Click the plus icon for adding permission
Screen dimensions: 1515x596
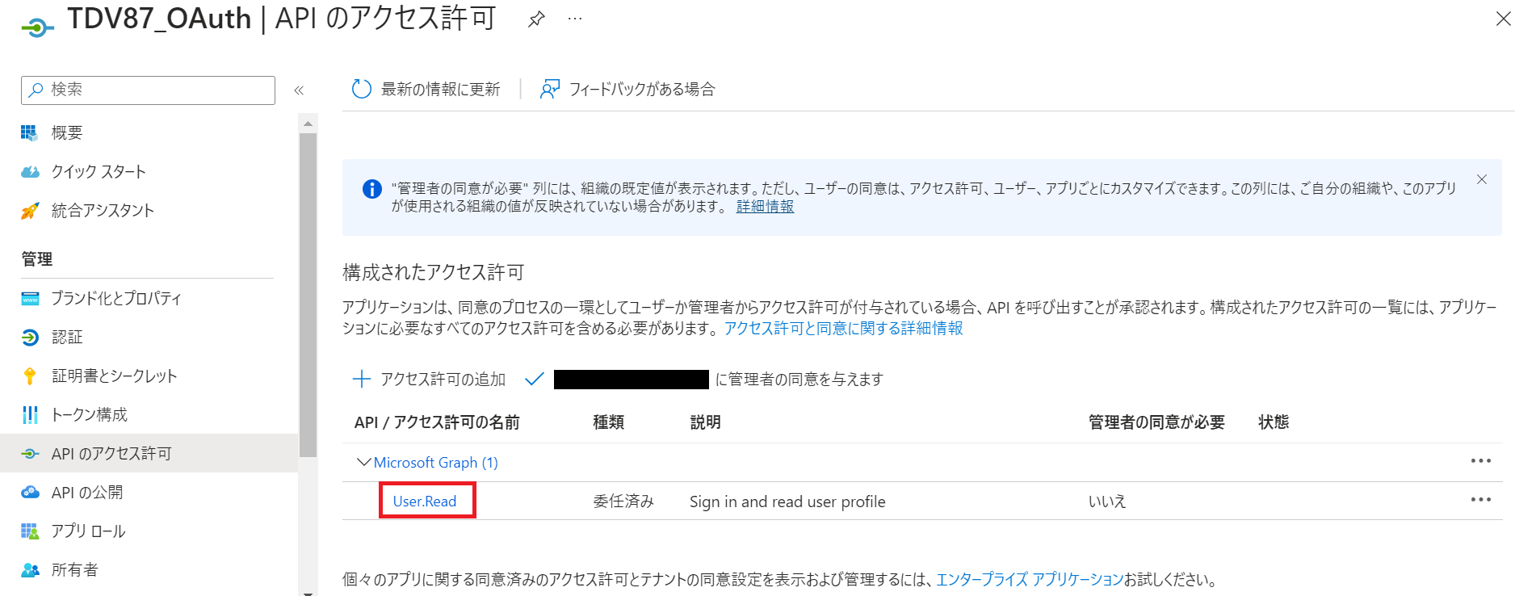pyautogui.click(x=362, y=379)
